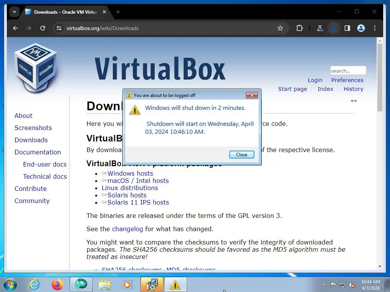Launch Internet Explorer from the taskbar

tap(34, 284)
